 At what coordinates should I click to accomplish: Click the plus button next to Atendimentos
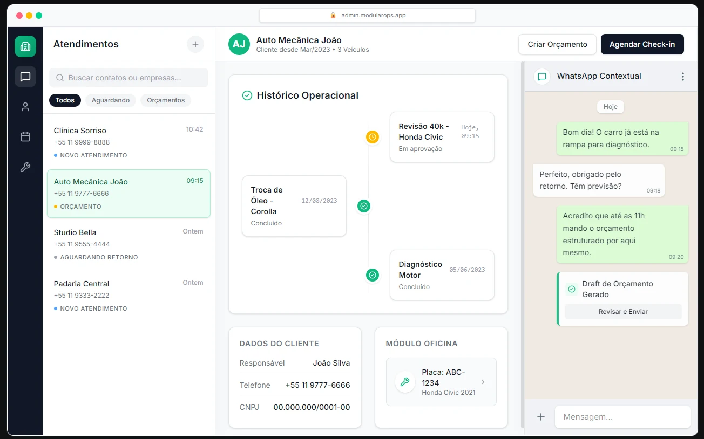point(195,44)
